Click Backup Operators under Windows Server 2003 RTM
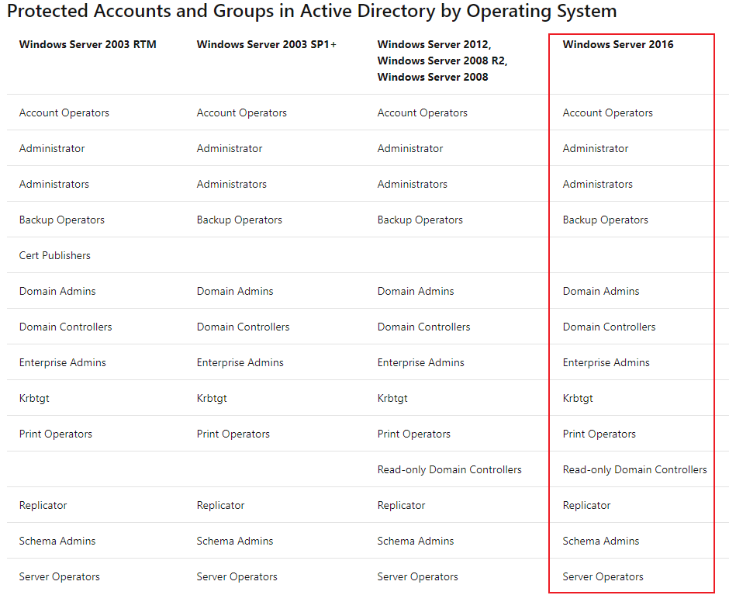The height and width of the screenshot is (602, 729). tap(62, 220)
